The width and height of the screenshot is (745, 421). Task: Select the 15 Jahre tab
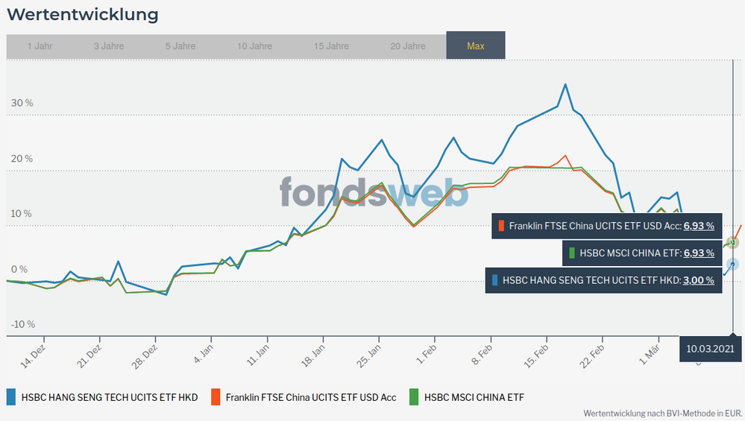332,45
